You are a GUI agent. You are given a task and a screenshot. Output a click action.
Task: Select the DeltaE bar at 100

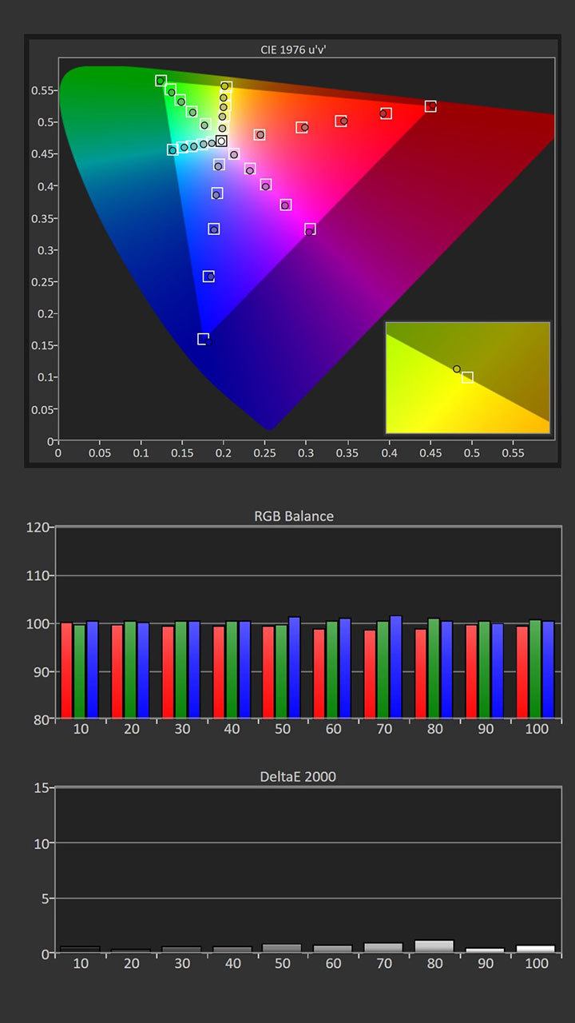coord(535,949)
